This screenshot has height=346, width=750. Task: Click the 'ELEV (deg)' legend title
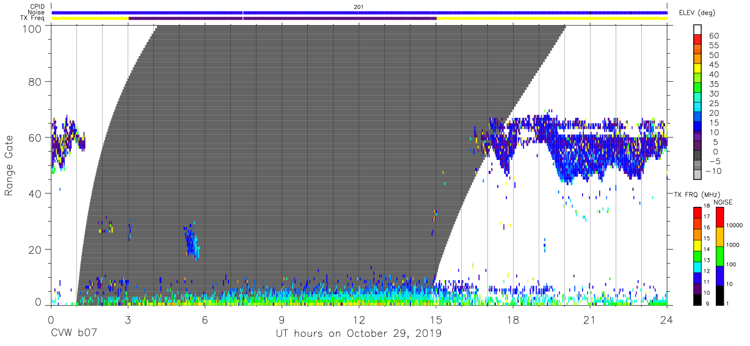coord(696,12)
